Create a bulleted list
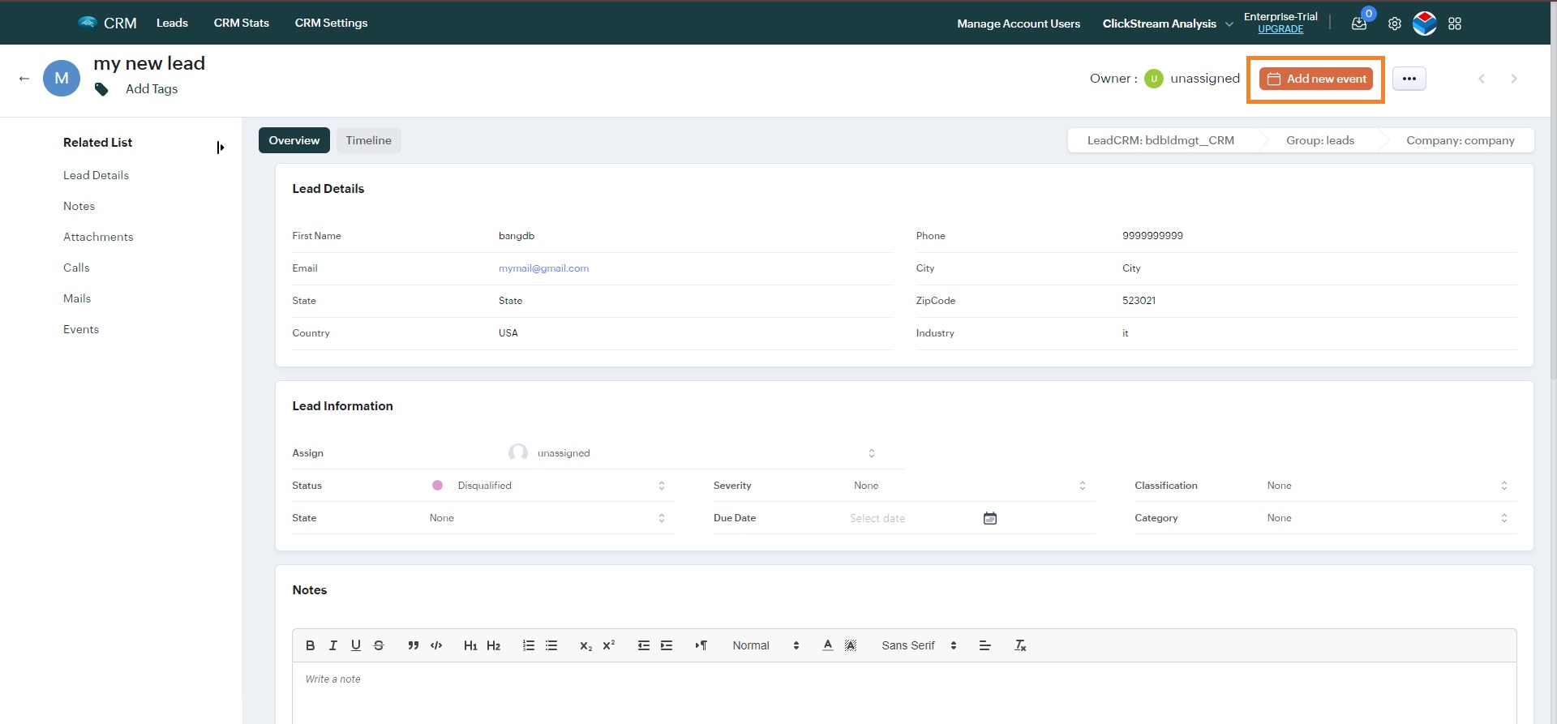 (x=551, y=645)
